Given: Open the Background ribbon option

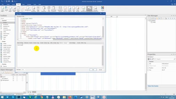Looking at the screenshot, I should tap(28, 9).
